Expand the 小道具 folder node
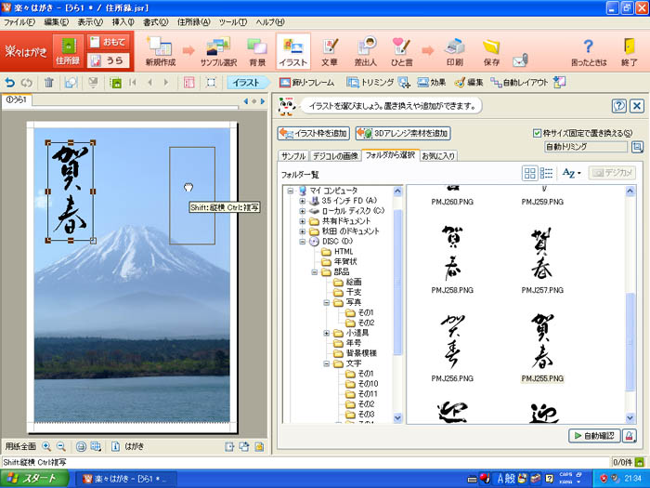This screenshot has width=650, height=488. pos(327,333)
